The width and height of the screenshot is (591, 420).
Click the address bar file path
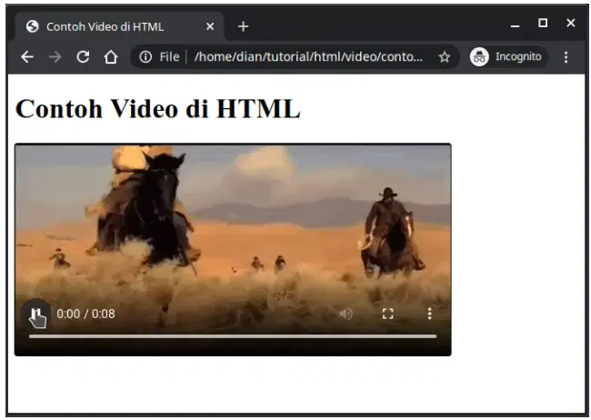pyautogui.click(x=308, y=57)
